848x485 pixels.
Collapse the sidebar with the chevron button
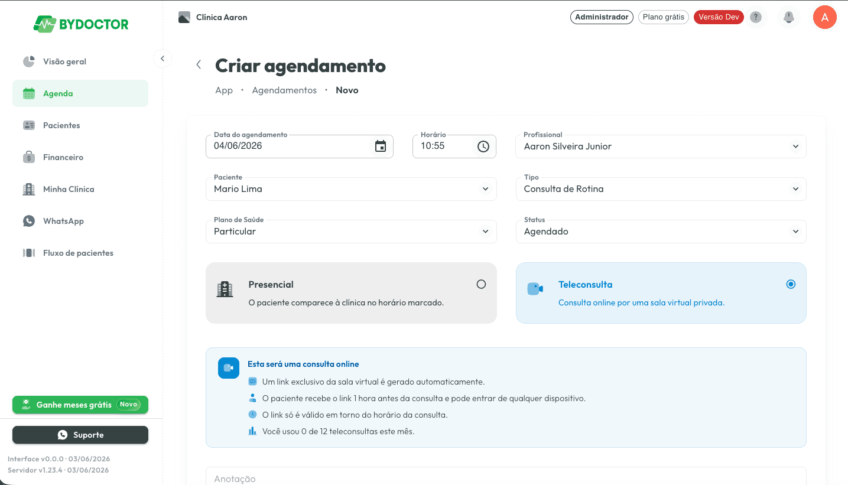point(163,58)
